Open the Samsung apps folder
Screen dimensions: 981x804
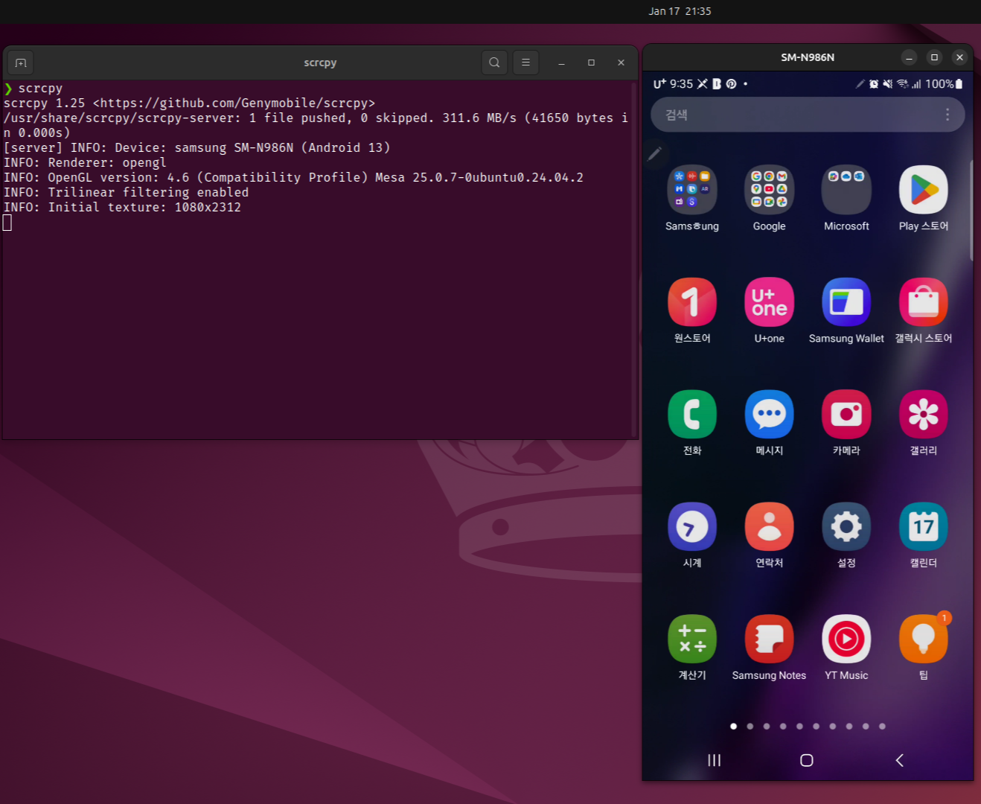coord(692,190)
